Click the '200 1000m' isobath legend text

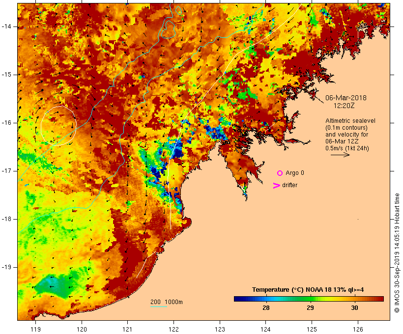pos(167,302)
